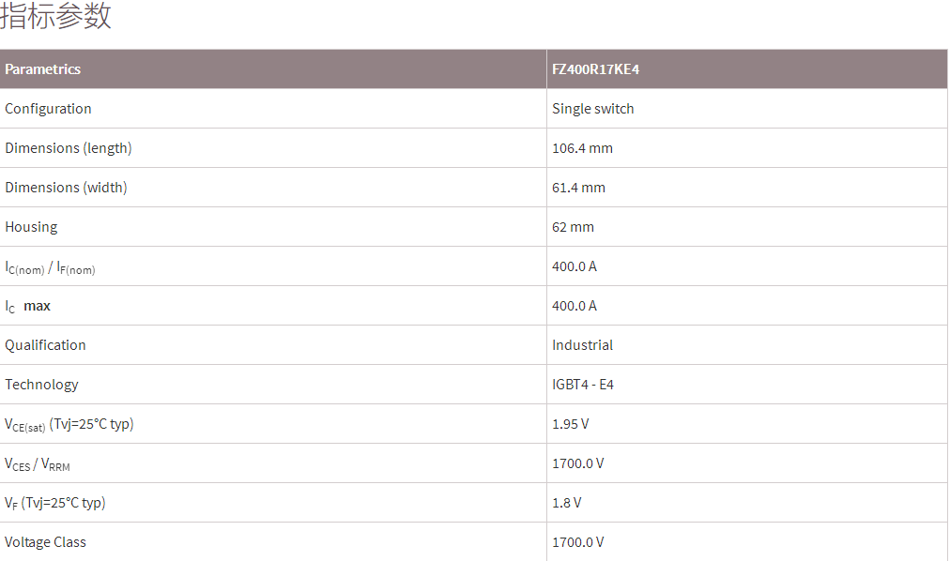The height and width of the screenshot is (561, 950).
Task: Select the Single switch value cell
Action: (x=592, y=109)
